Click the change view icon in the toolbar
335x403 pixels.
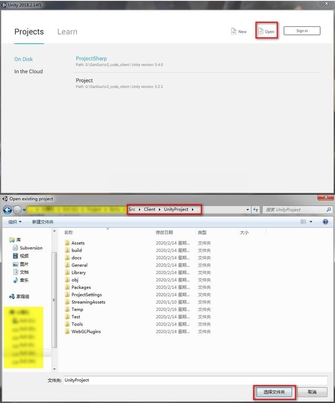pyautogui.click(x=304, y=222)
